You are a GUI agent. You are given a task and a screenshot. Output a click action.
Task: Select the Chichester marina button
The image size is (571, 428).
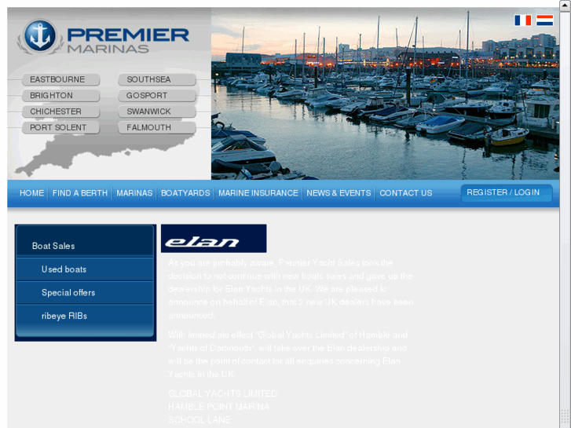tap(60, 112)
